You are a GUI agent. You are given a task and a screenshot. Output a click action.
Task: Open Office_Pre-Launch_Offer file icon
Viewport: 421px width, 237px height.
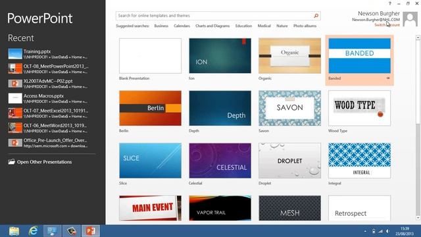[15, 142]
